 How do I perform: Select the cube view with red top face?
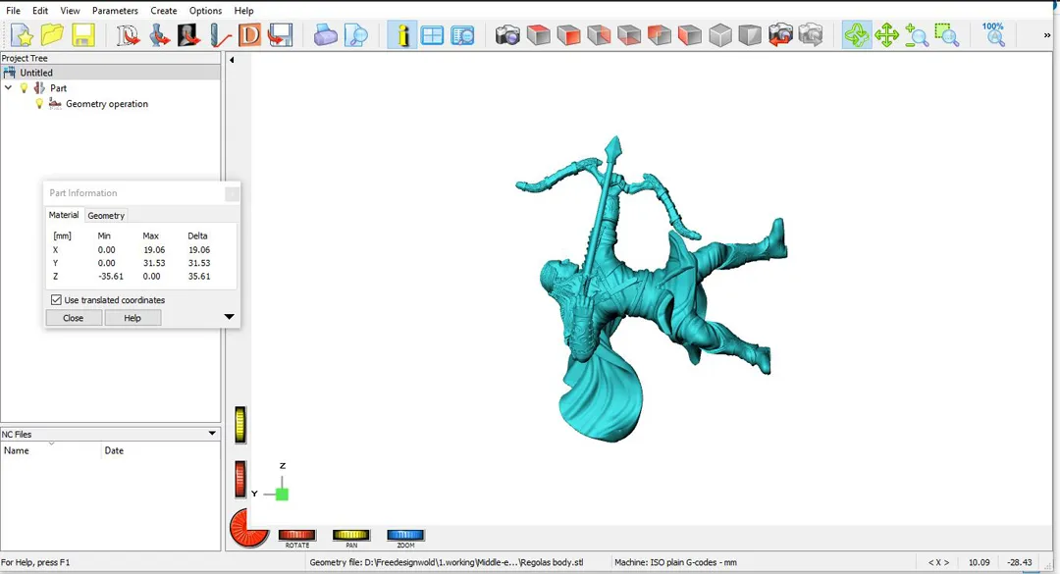click(538, 35)
